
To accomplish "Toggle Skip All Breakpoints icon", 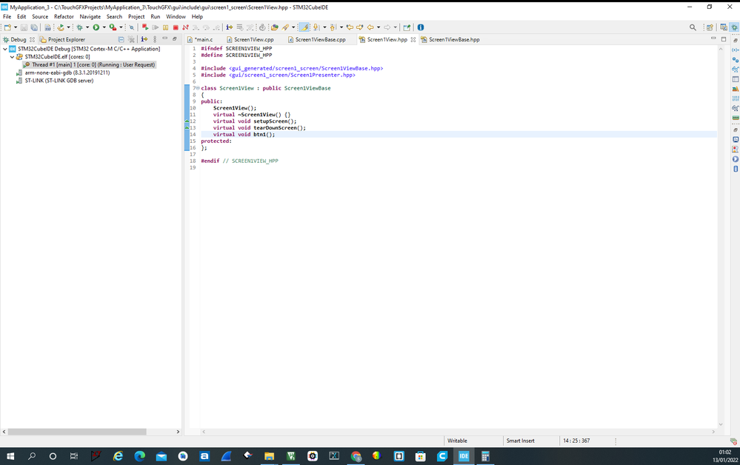I will [x=132, y=27].
